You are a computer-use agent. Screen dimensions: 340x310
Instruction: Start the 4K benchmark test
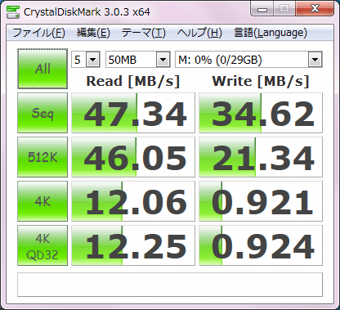point(42,201)
